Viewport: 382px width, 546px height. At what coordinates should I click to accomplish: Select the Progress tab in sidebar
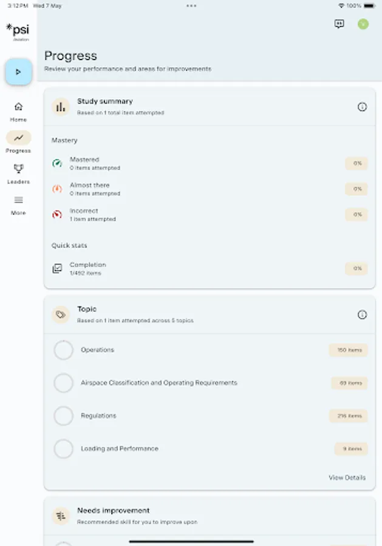tap(18, 141)
